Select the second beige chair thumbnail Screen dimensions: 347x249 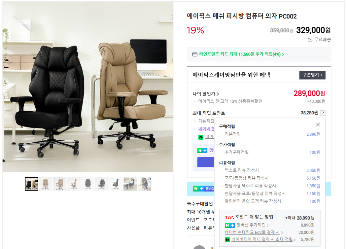point(46,184)
